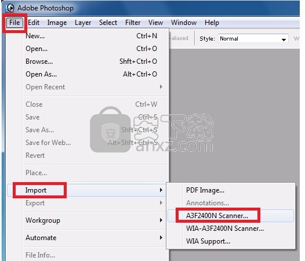Open the Edit menu
Viewport: 305px width, 261px height.
pyautogui.click(x=34, y=23)
